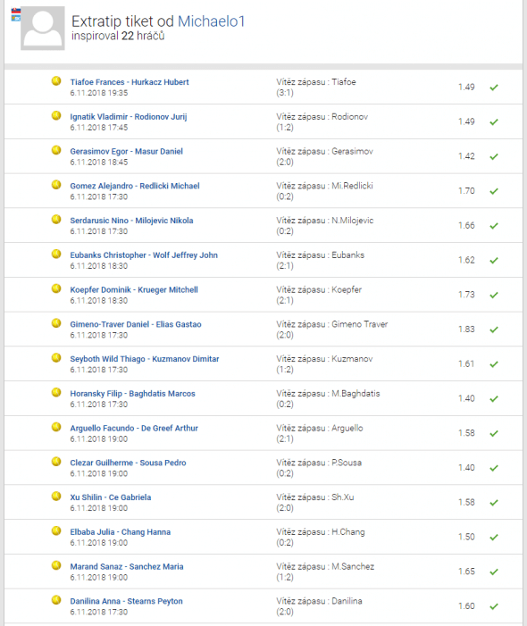Open Serdarusic Nino - Milojevic Nikola match
Image resolution: width=527 pixels, height=626 pixels.
(132, 221)
